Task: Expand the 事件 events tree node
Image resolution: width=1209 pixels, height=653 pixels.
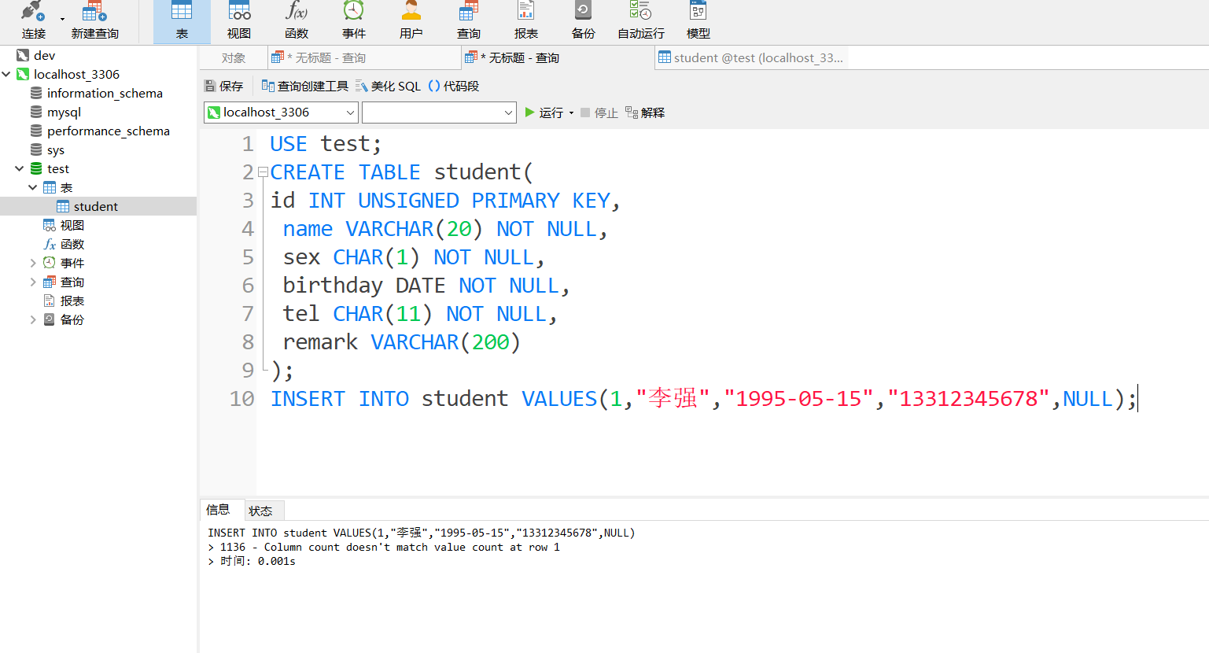Action: click(33, 263)
